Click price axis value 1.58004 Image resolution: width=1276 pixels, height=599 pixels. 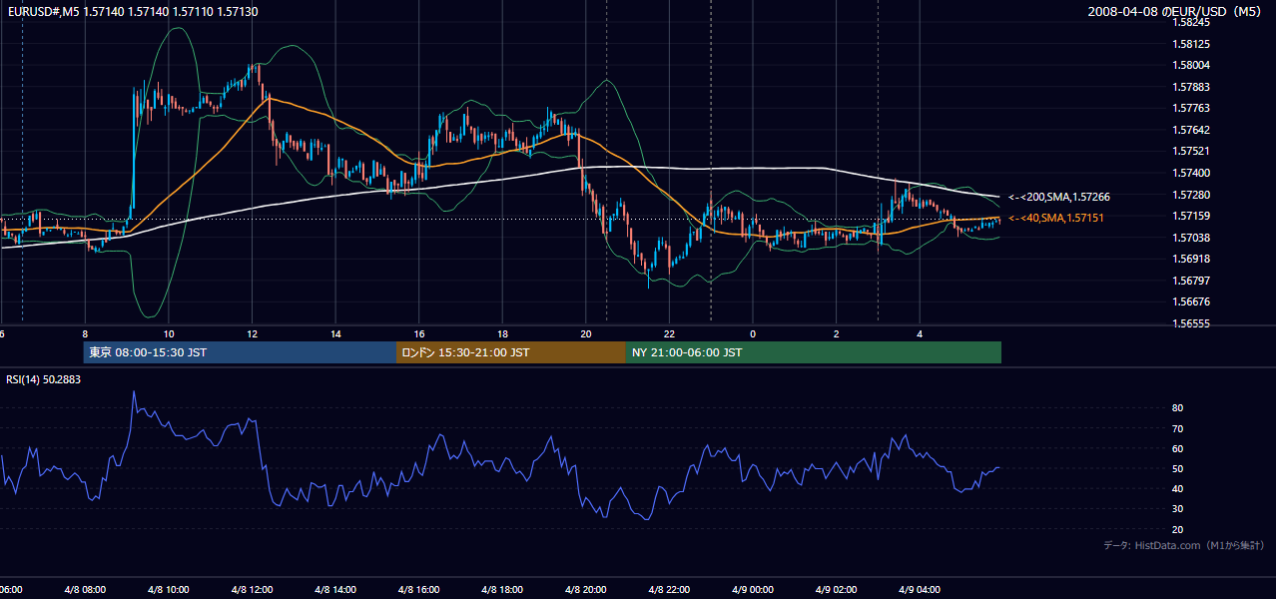point(1191,66)
